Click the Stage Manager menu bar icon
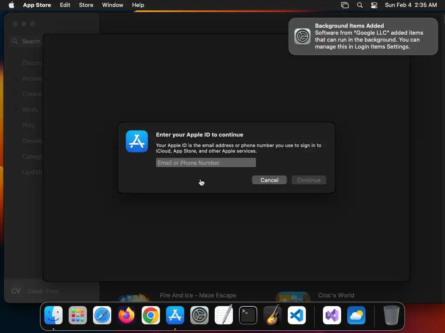Image resolution: width=445 pixels, height=333 pixels. pos(345,5)
